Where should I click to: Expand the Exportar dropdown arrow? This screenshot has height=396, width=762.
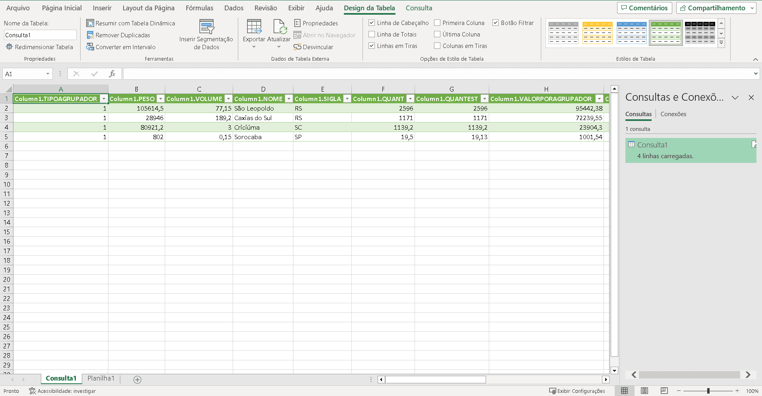click(254, 47)
